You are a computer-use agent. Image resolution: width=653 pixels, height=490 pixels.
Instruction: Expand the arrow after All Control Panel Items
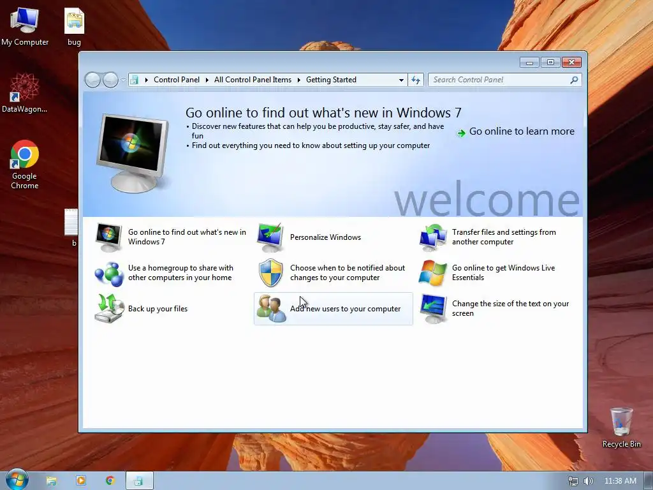tap(299, 80)
